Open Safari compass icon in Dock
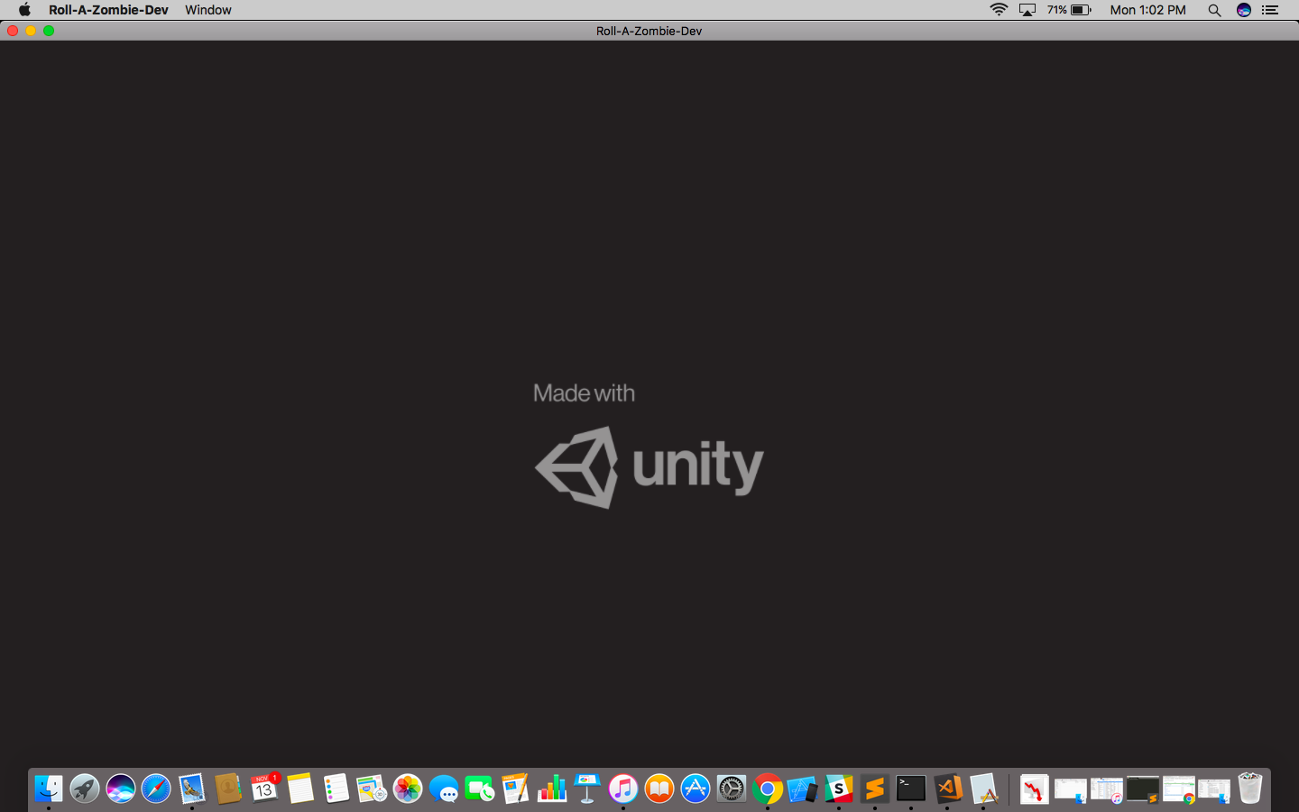 [x=156, y=789]
